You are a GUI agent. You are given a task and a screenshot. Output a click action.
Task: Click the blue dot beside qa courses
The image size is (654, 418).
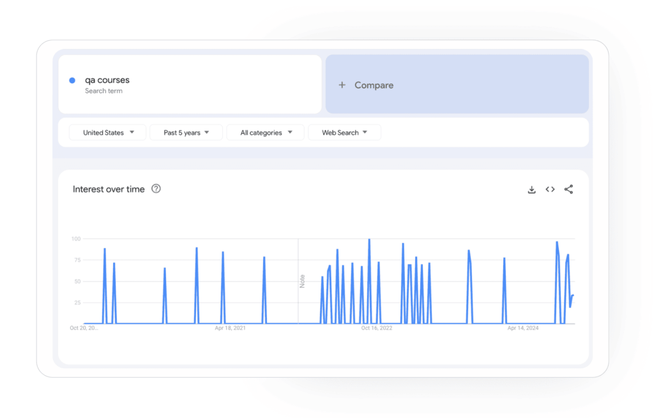coord(72,80)
